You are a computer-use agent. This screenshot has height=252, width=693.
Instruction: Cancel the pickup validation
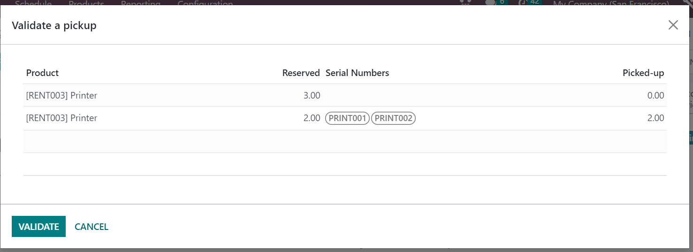pos(91,227)
